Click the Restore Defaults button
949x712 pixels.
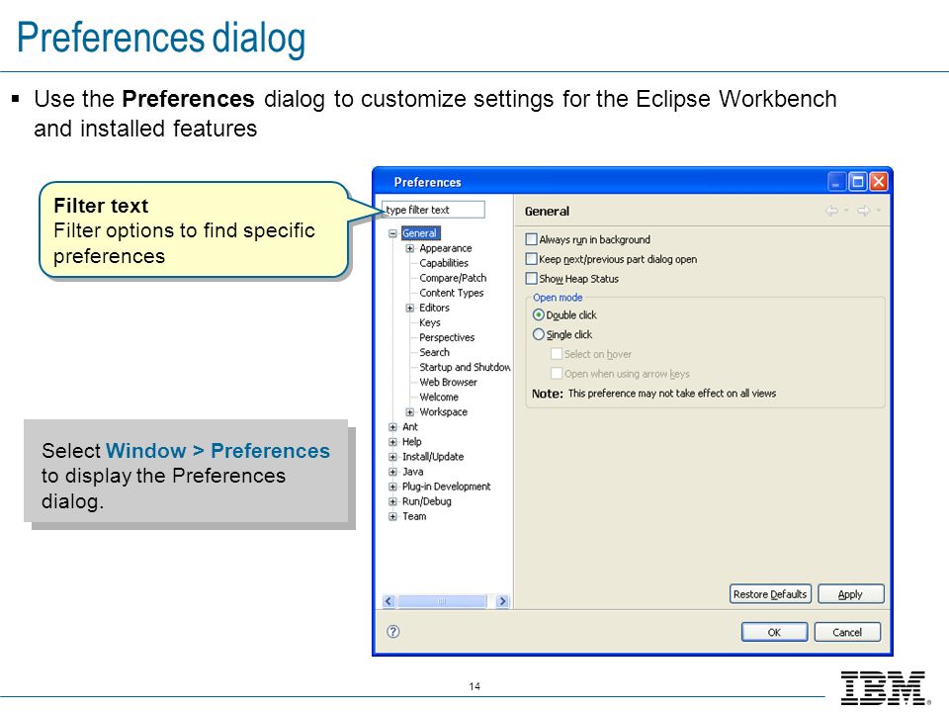click(770, 594)
